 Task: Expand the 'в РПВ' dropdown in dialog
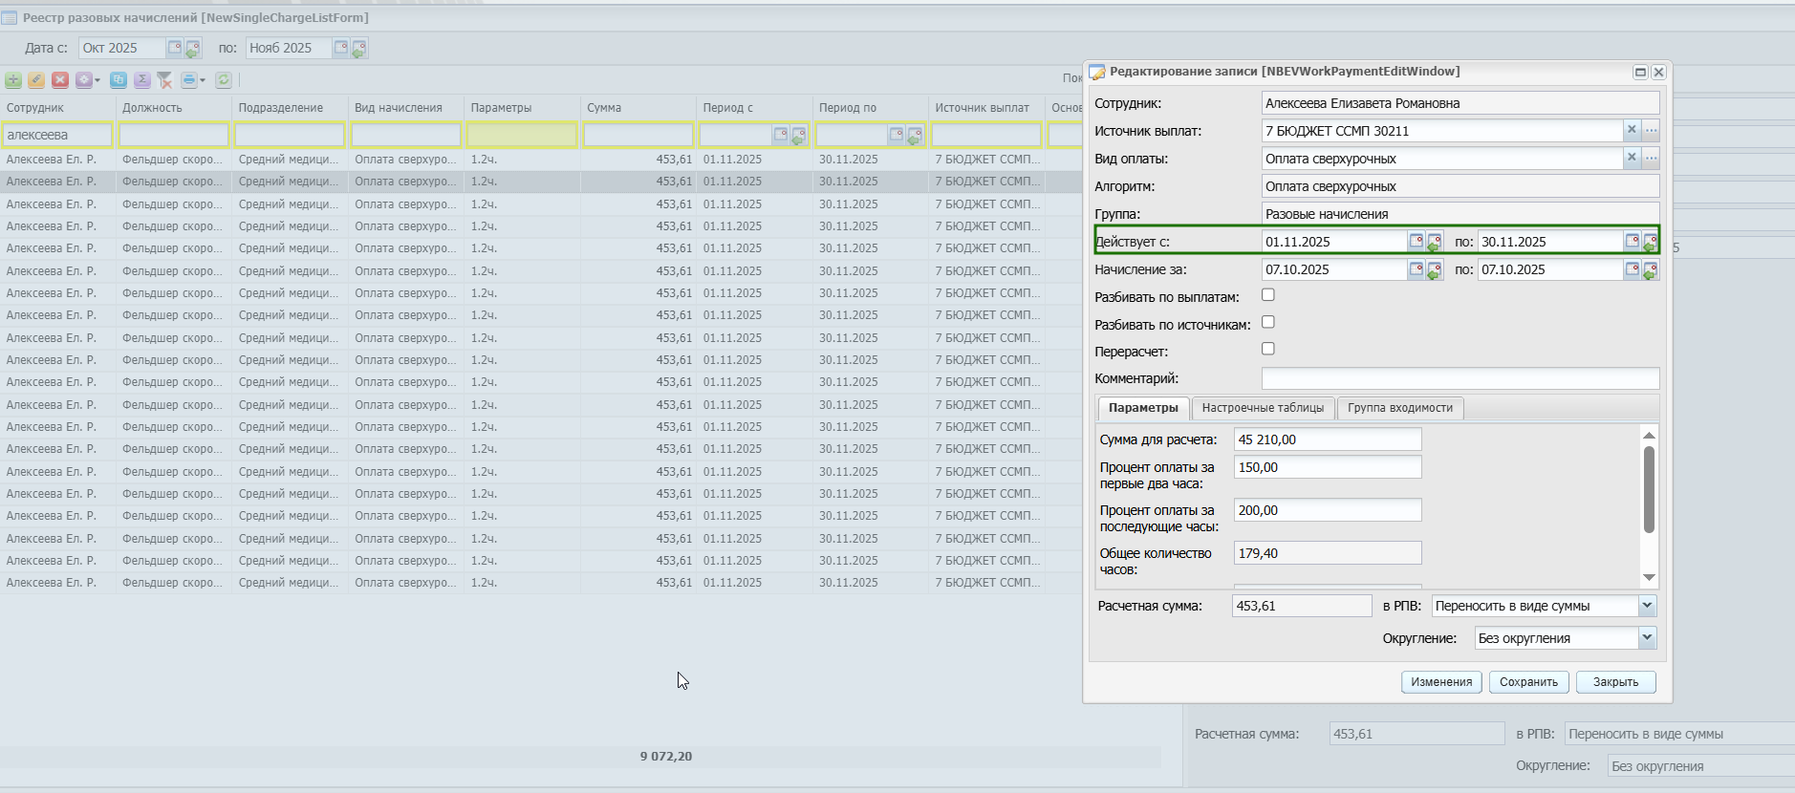coord(1647,606)
